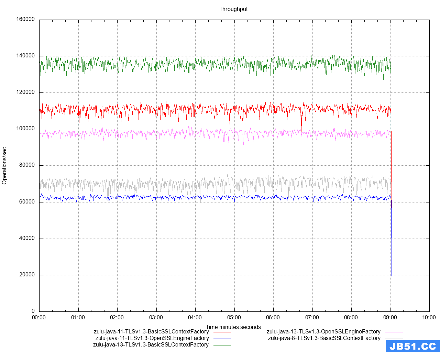The height and width of the screenshot is (352, 440).
Task: Click the magenta legend line sample
Action: [x=394, y=332]
